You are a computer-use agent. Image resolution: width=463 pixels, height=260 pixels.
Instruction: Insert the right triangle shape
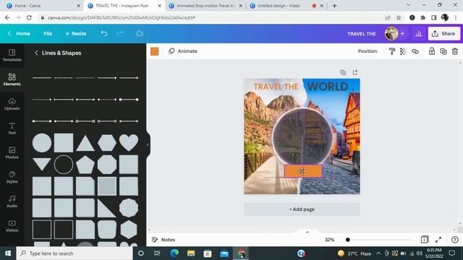106,208
